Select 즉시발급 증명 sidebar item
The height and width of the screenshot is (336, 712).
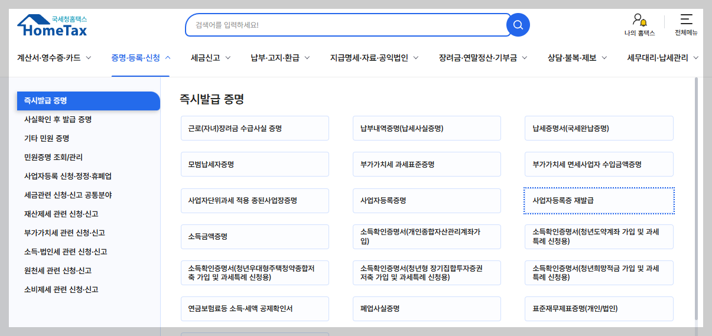point(89,101)
